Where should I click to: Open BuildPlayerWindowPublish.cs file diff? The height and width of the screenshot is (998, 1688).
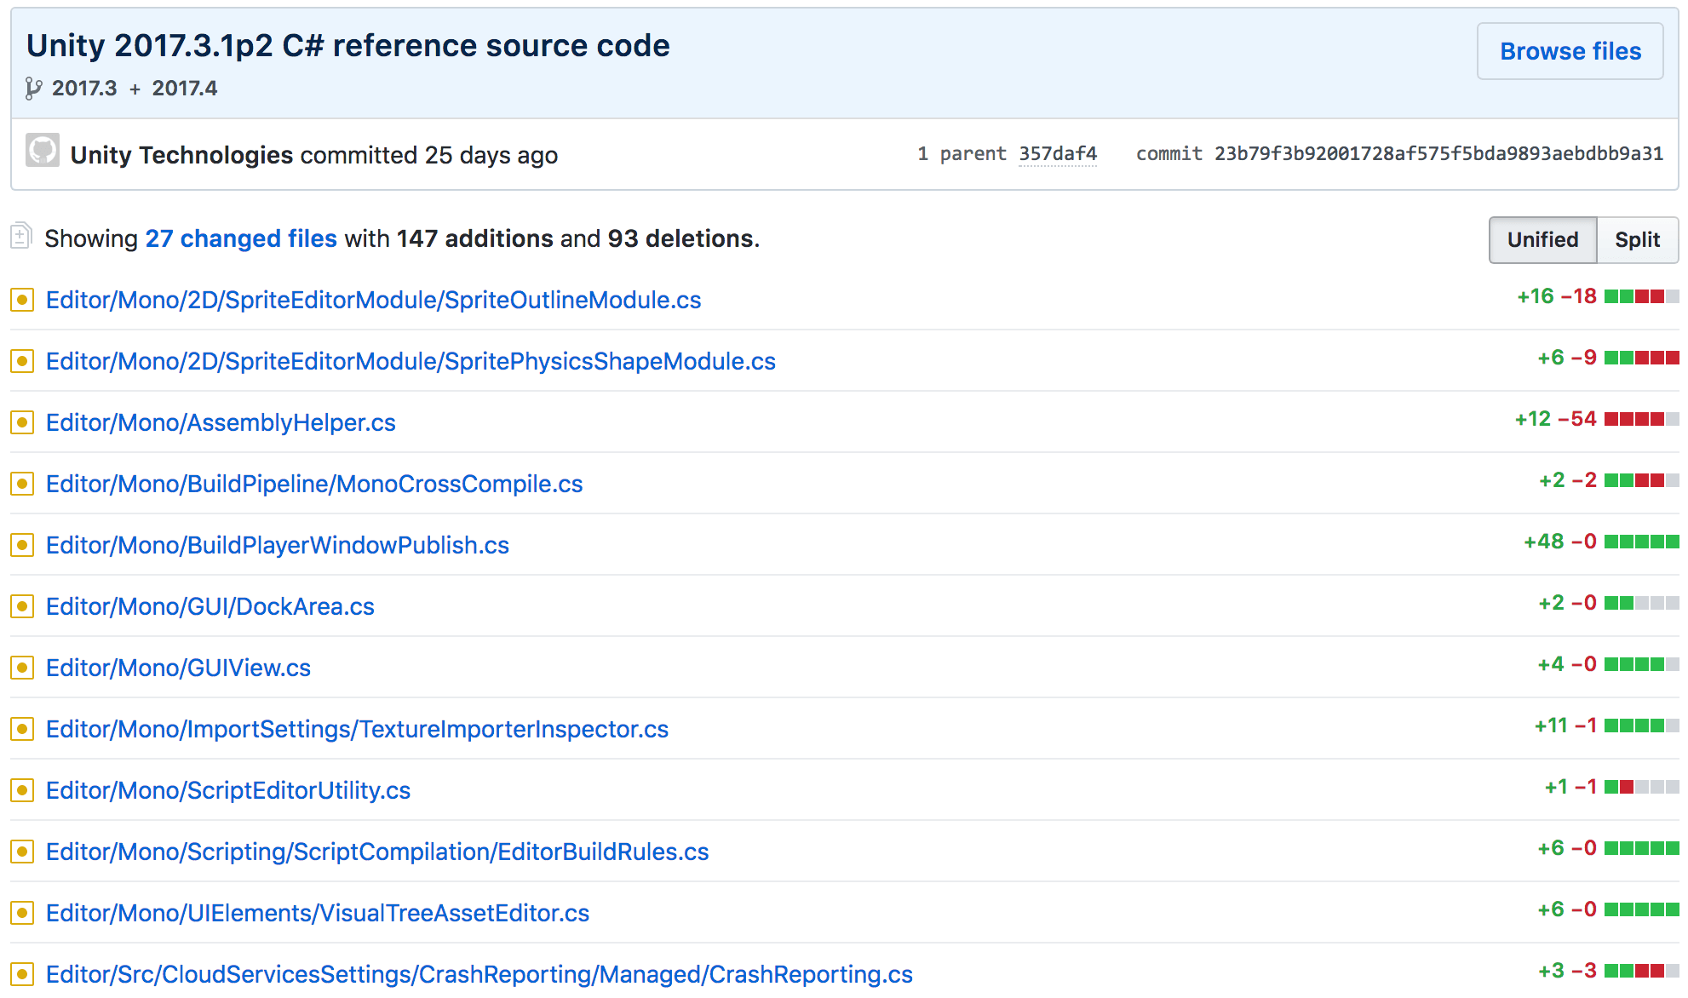point(278,545)
